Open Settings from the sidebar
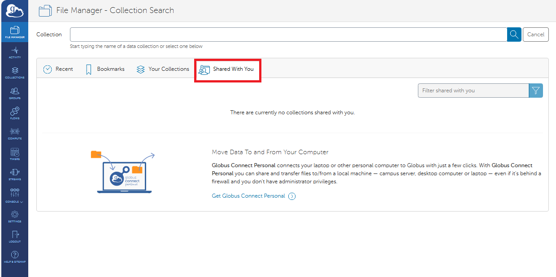The width and height of the screenshot is (556, 277). 14,216
